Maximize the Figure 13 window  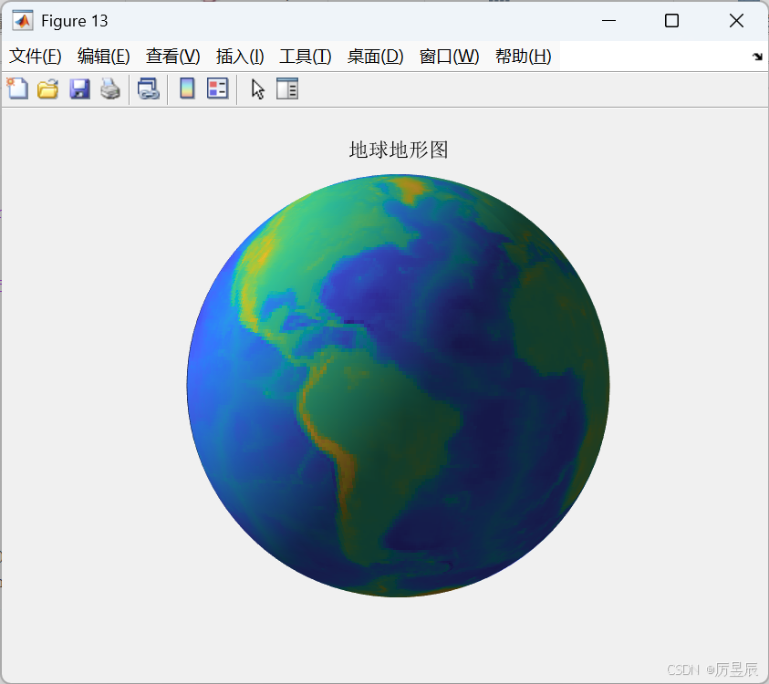coord(671,21)
